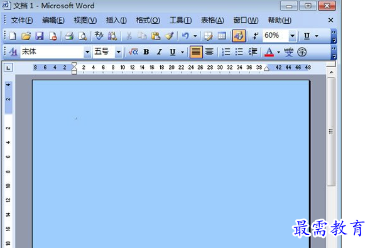Viewport: 370px width, 248px height.
Task: Expand the Undo history dropdown arrow
Action: coord(195,36)
